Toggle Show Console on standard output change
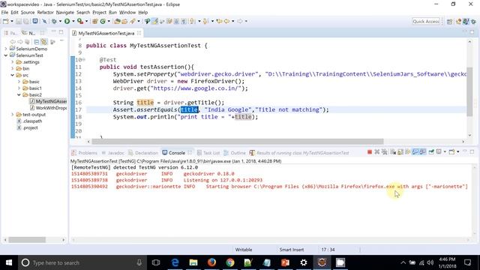 pyautogui.click(x=415, y=151)
